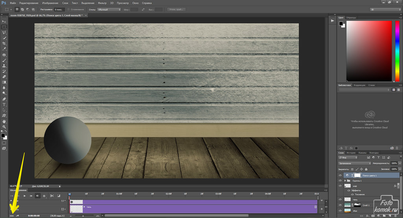Select the Hand tool
Viewport: 403px width, 218px height.
4,121
